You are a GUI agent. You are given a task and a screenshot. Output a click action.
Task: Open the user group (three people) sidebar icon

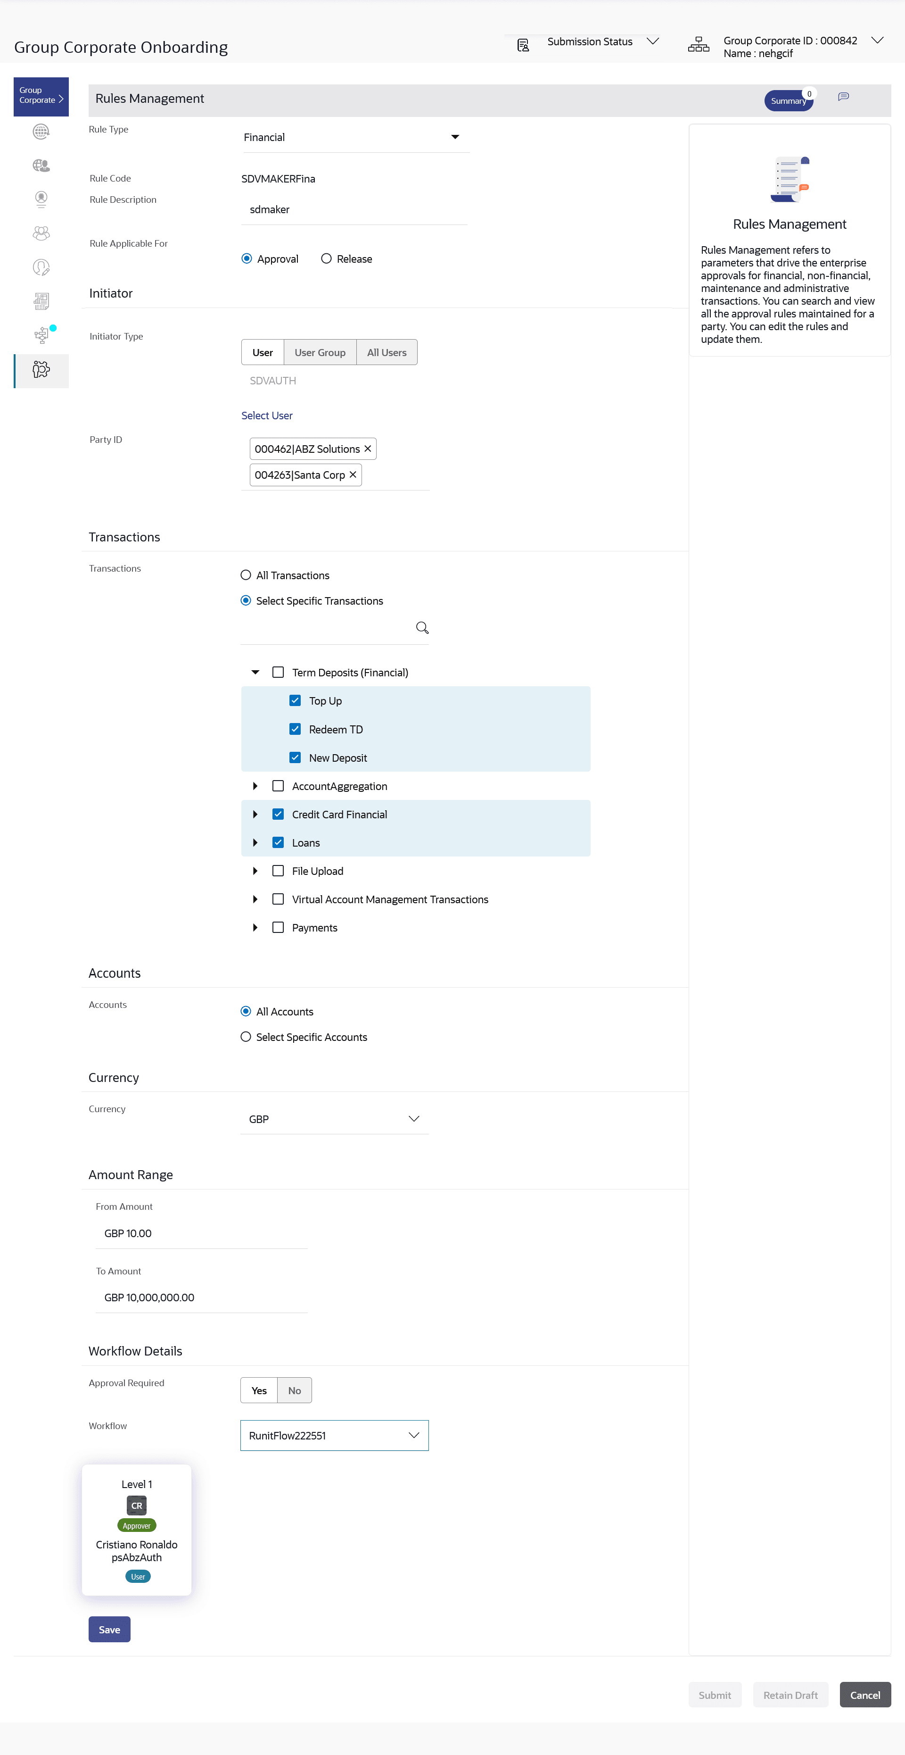point(41,233)
